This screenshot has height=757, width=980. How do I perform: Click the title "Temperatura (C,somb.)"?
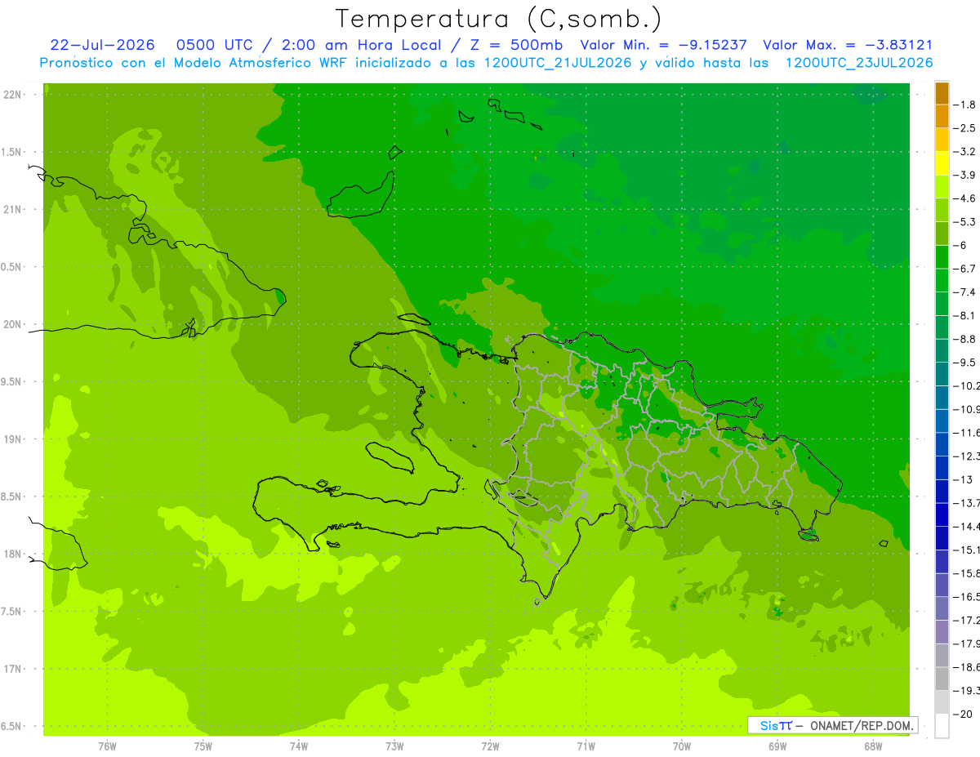click(x=499, y=19)
